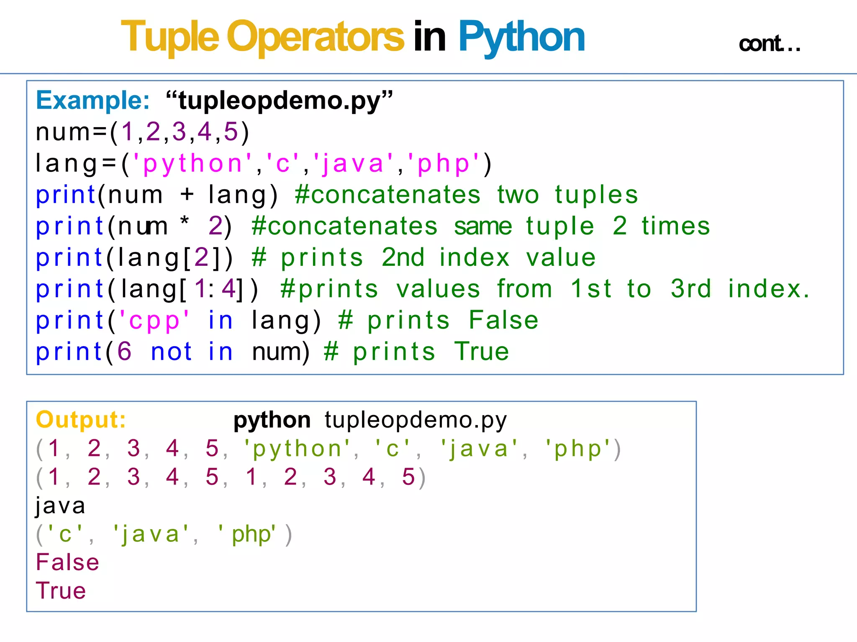Click the 'Example:' heading
This screenshot has width=857, height=642.
click(x=93, y=100)
